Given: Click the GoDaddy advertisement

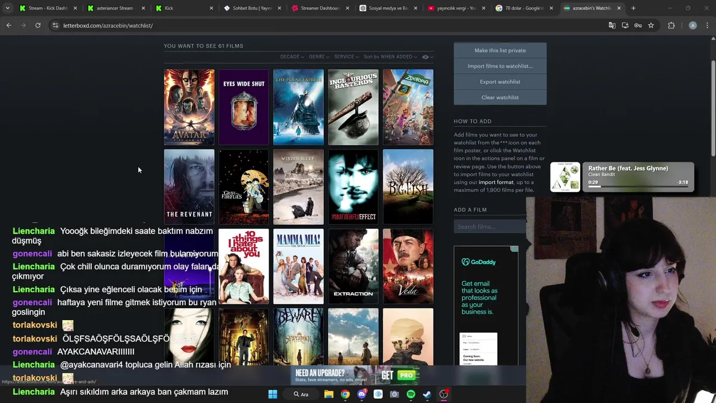Looking at the screenshot, I should (486, 306).
